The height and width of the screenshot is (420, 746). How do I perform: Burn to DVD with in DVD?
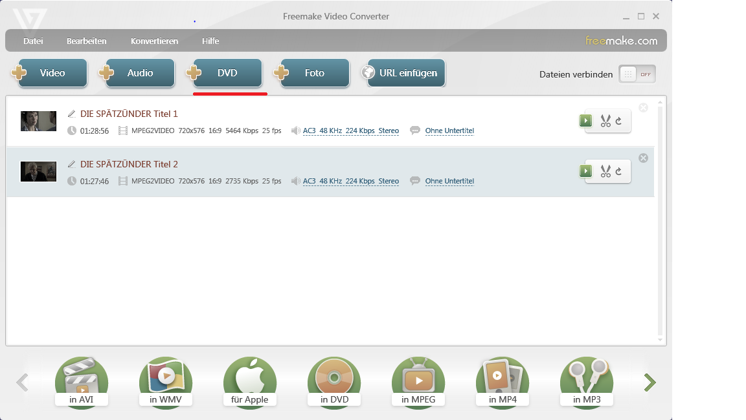[334, 382]
